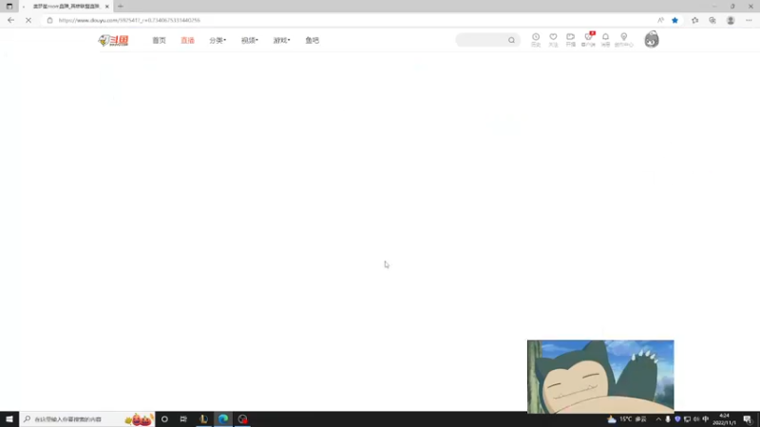Screen dimensions: 760x427
Task: Open the Windows Start menu
Action: pyautogui.click(x=9, y=419)
